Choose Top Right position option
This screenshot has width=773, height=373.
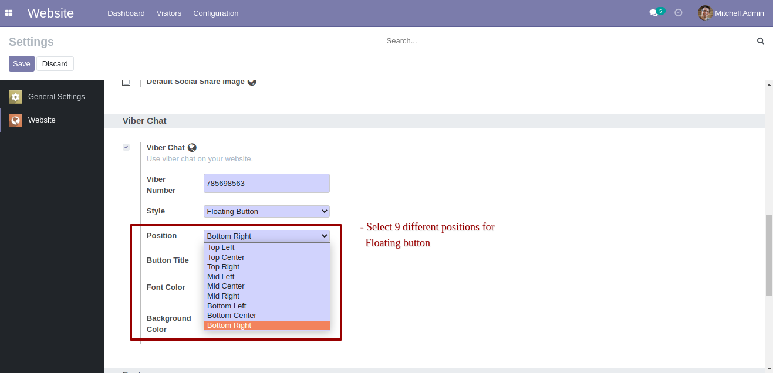click(x=267, y=267)
